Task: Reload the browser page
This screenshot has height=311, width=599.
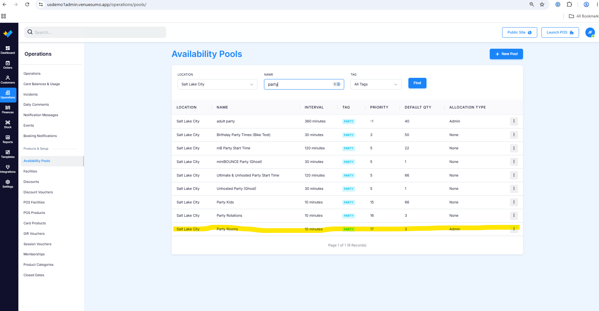Action: (27, 4)
